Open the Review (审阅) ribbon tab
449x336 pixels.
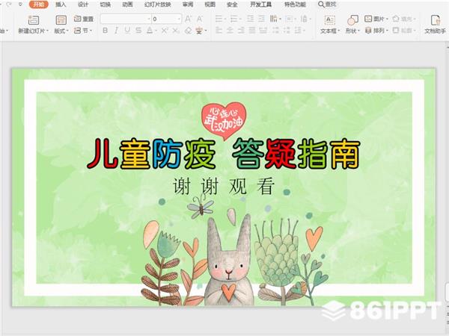coord(188,4)
